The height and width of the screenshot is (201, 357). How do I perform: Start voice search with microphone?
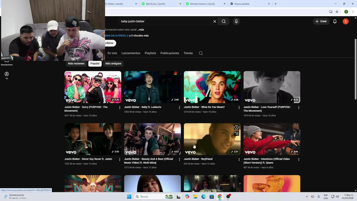[236, 21]
